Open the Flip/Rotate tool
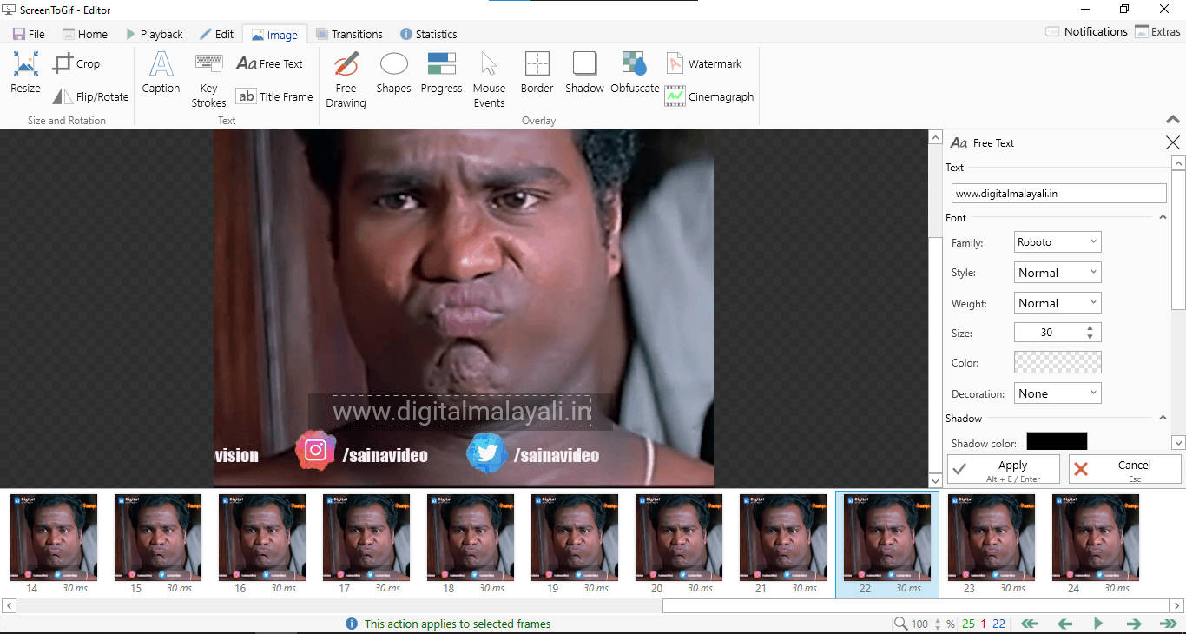Image resolution: width=1186 pixels, height=634 pixels. pyautogui.click(x=90, y=96)
